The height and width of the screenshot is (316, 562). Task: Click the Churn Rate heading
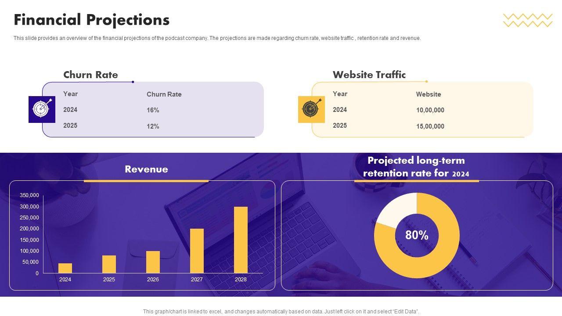[x=90, y=75]
